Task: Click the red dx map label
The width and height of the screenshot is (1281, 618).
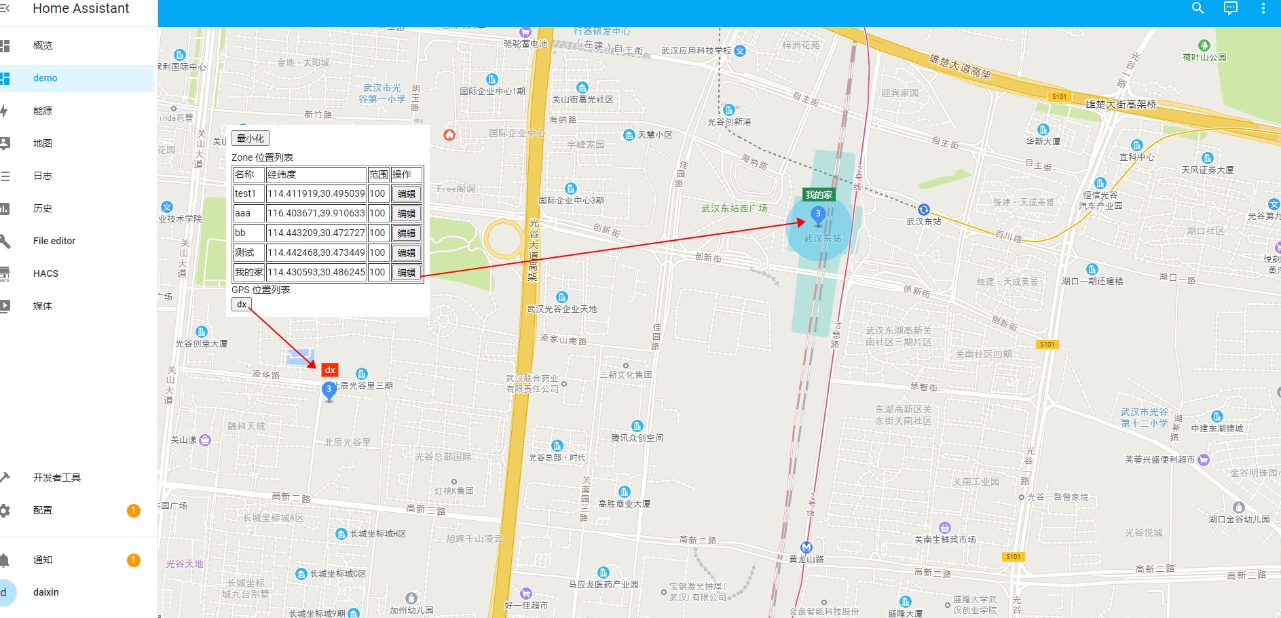Action: pos(330,370)
